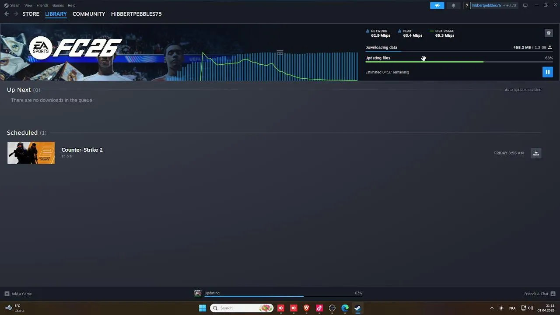The image size is (560, 315).
Task: Click the Counter-Strike 2 title
Action: click(82, 150)
